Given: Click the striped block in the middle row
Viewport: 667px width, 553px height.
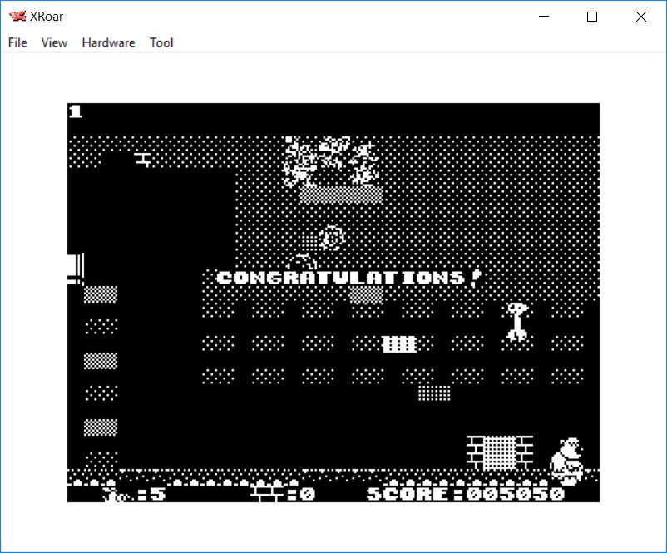Looking at the screenshot, I should tap(399, 343).
